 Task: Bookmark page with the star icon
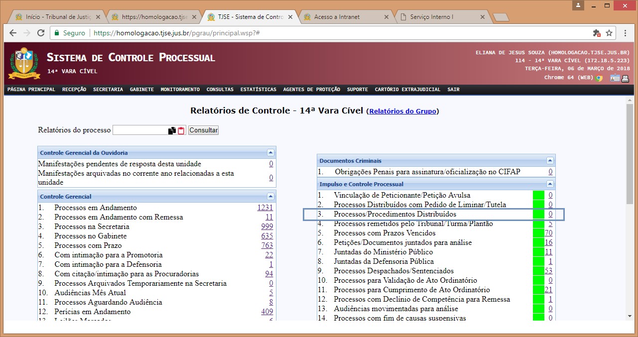609,33
